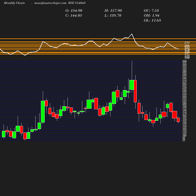196x196 pixels.
Task: Select the high value 'H: 157.90'
Action: [113, 11]
